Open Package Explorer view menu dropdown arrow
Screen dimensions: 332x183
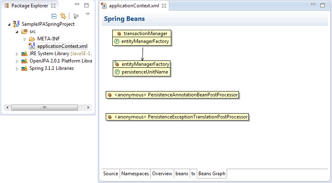click(x=88, y=14)
